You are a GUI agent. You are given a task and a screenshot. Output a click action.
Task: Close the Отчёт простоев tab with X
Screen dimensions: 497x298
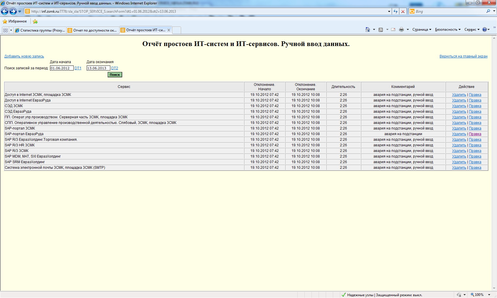[x=169, y=30]
